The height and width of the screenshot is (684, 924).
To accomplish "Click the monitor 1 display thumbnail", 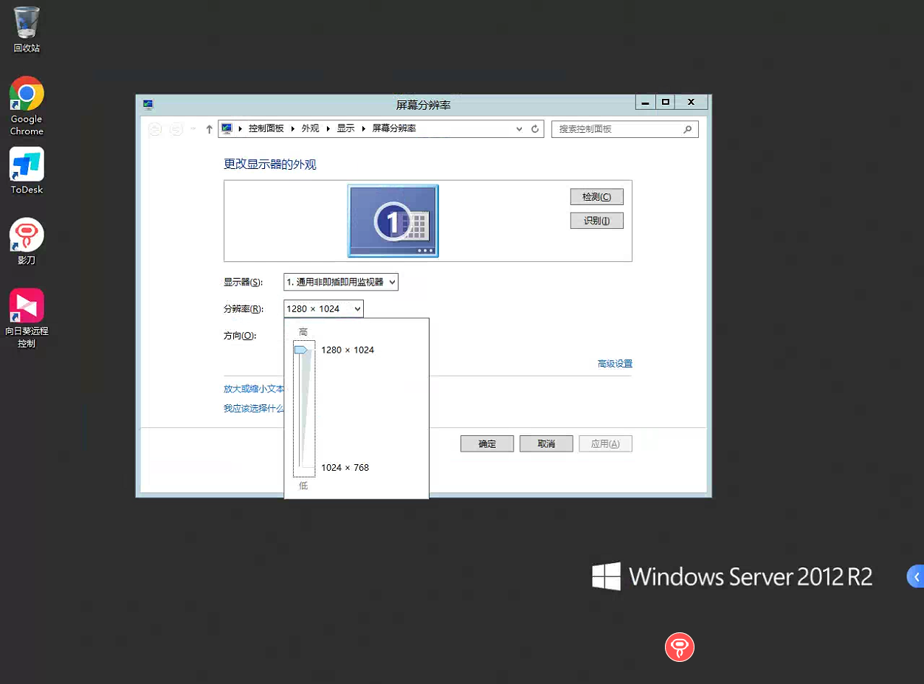I will click(393, 221).
